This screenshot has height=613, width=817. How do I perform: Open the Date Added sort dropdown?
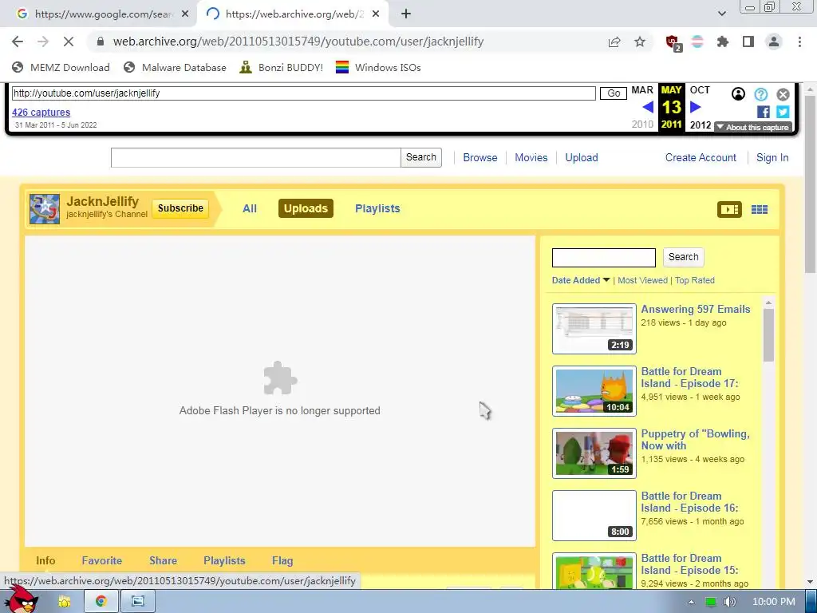click(581, 280)
